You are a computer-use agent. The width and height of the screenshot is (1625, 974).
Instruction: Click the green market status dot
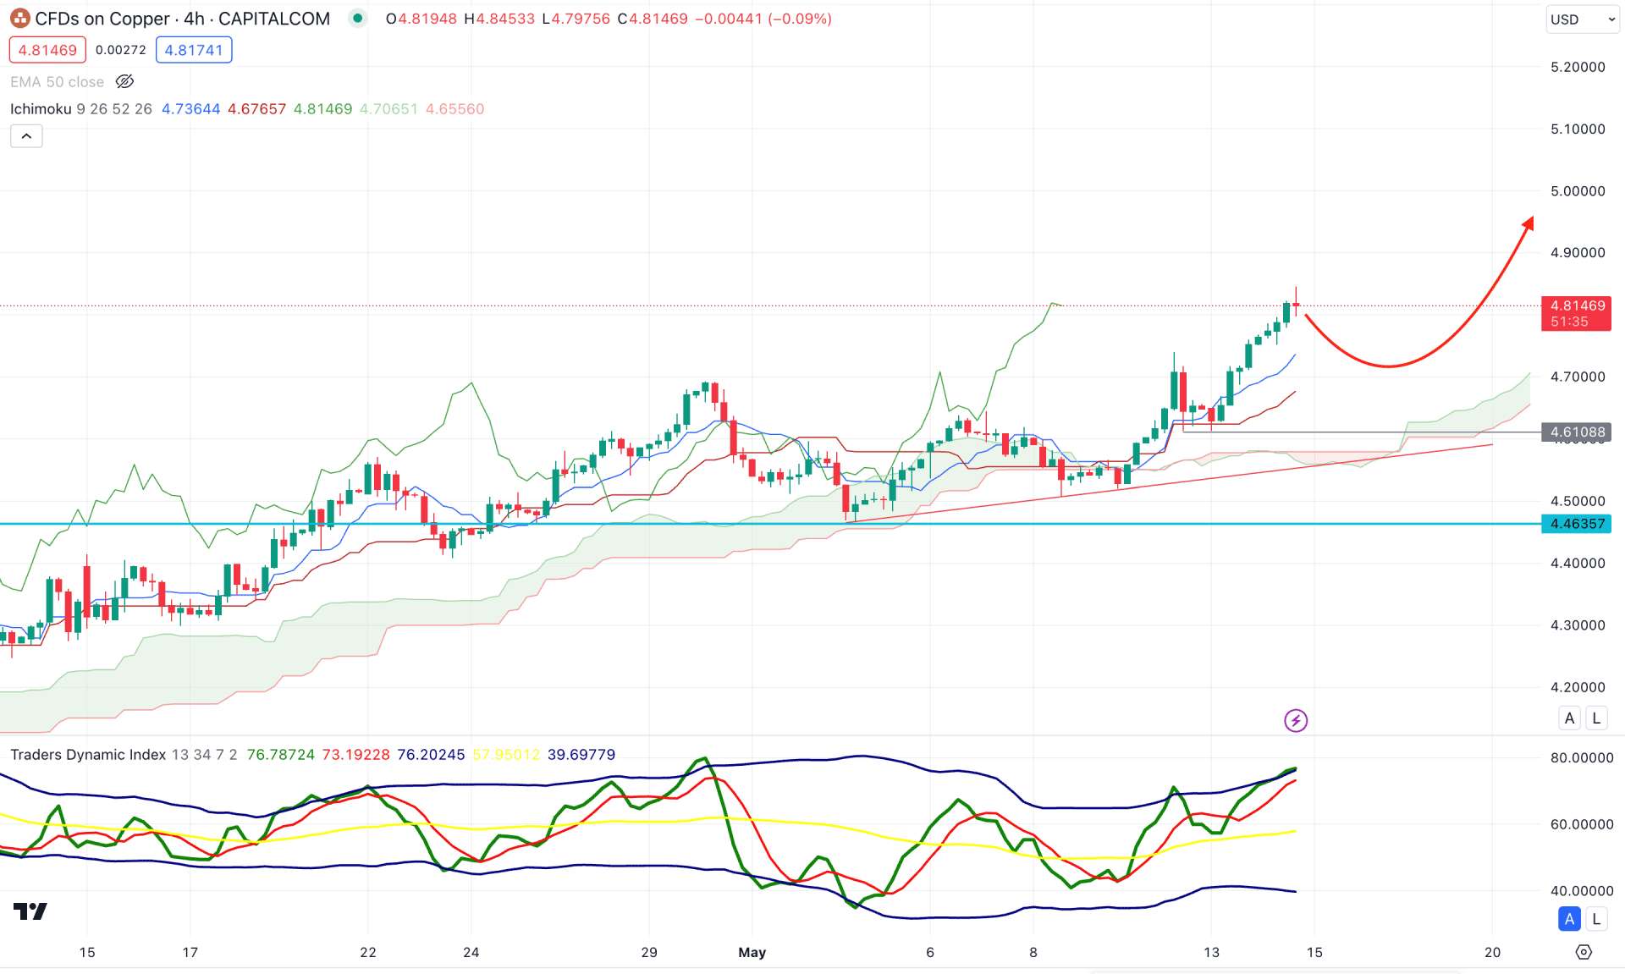click(x=358, y=19)
